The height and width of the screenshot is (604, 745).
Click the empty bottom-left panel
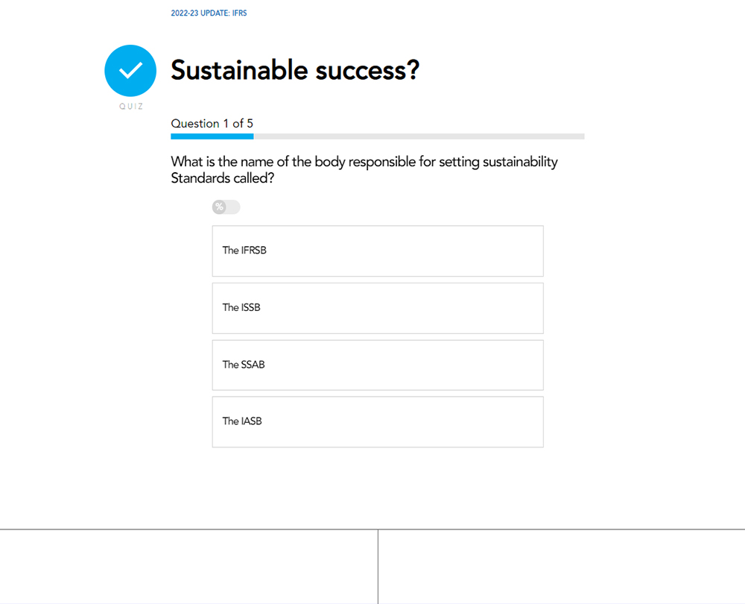coord(188,567)
